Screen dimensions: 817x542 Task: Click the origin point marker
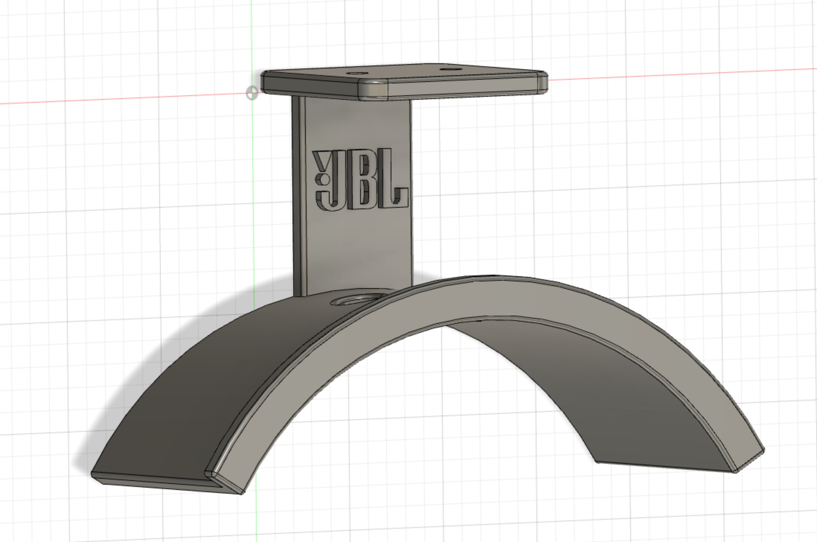point(252,93)
